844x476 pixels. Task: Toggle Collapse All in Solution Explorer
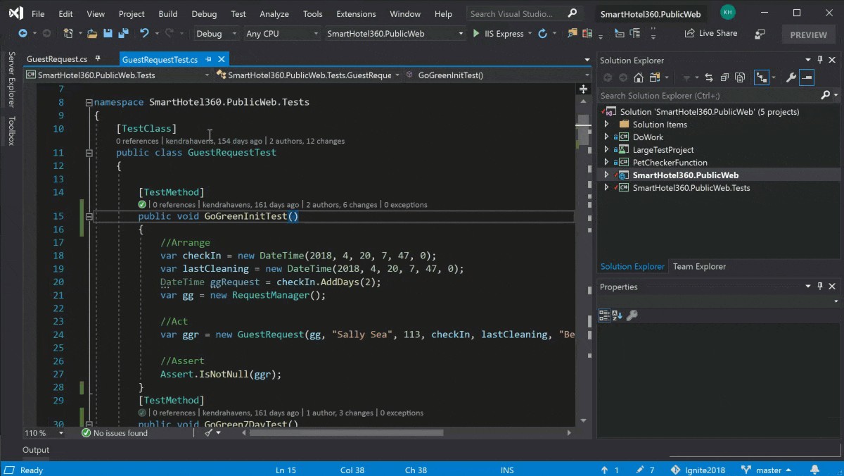tap(725, 77)
